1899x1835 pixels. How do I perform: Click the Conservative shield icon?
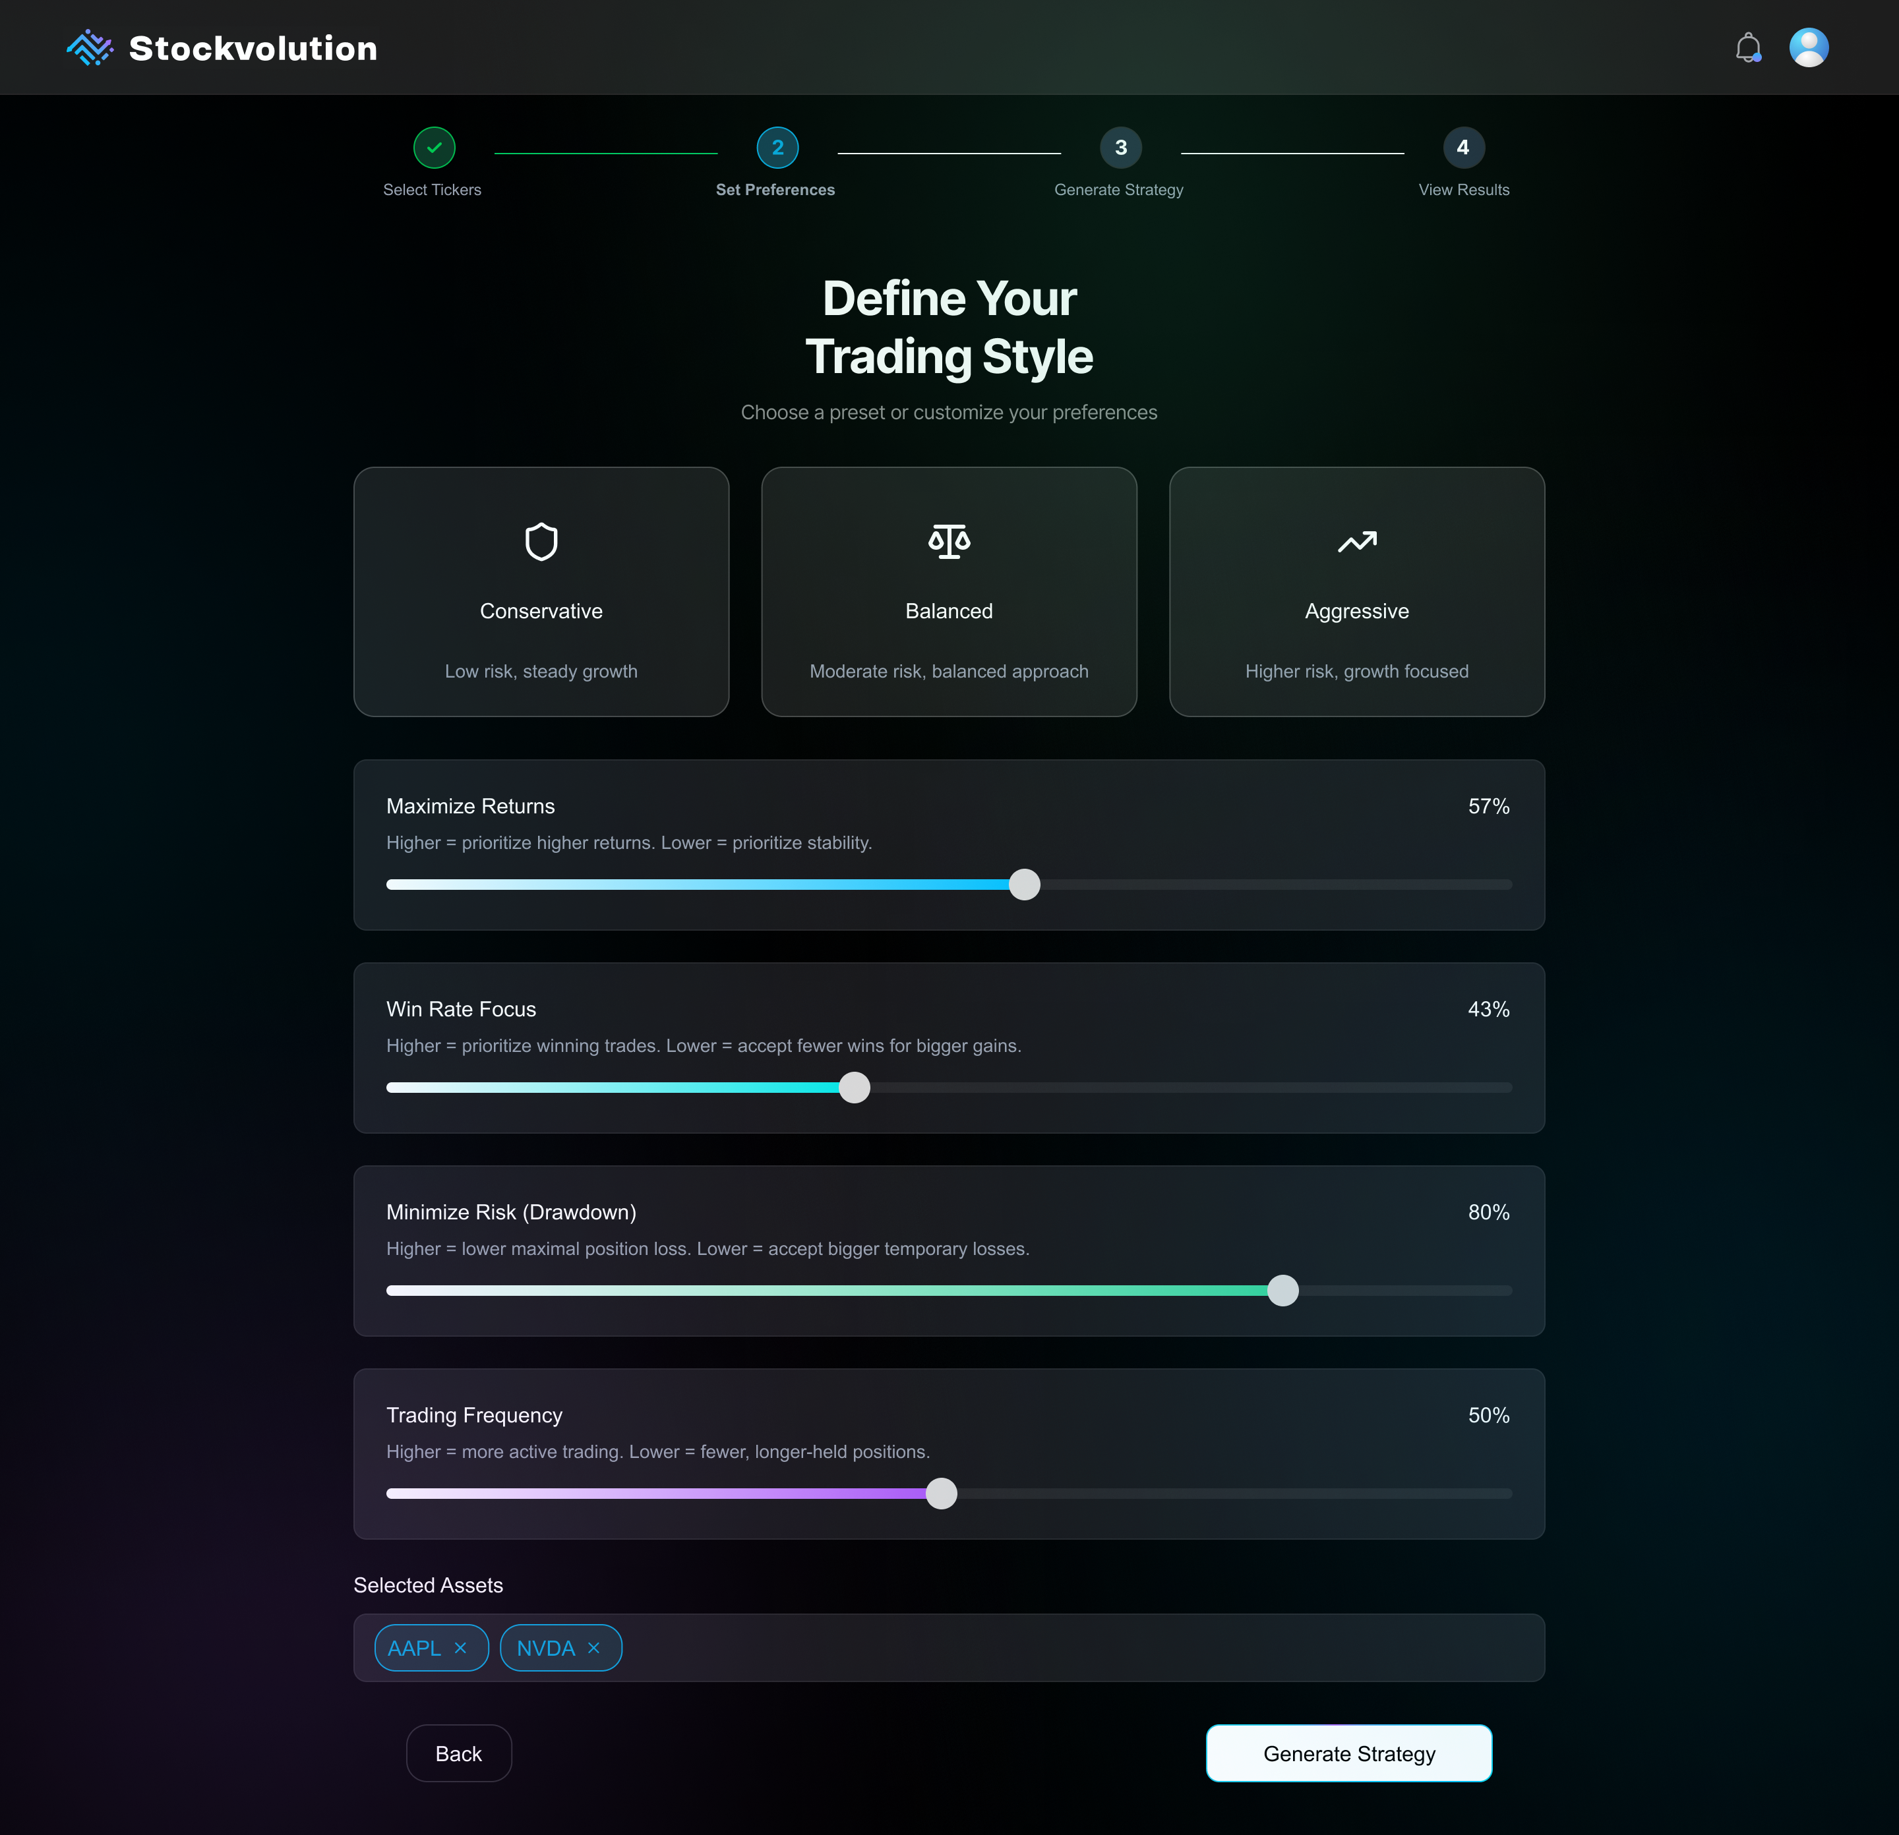pyautogui.click(x=541, y=541)
